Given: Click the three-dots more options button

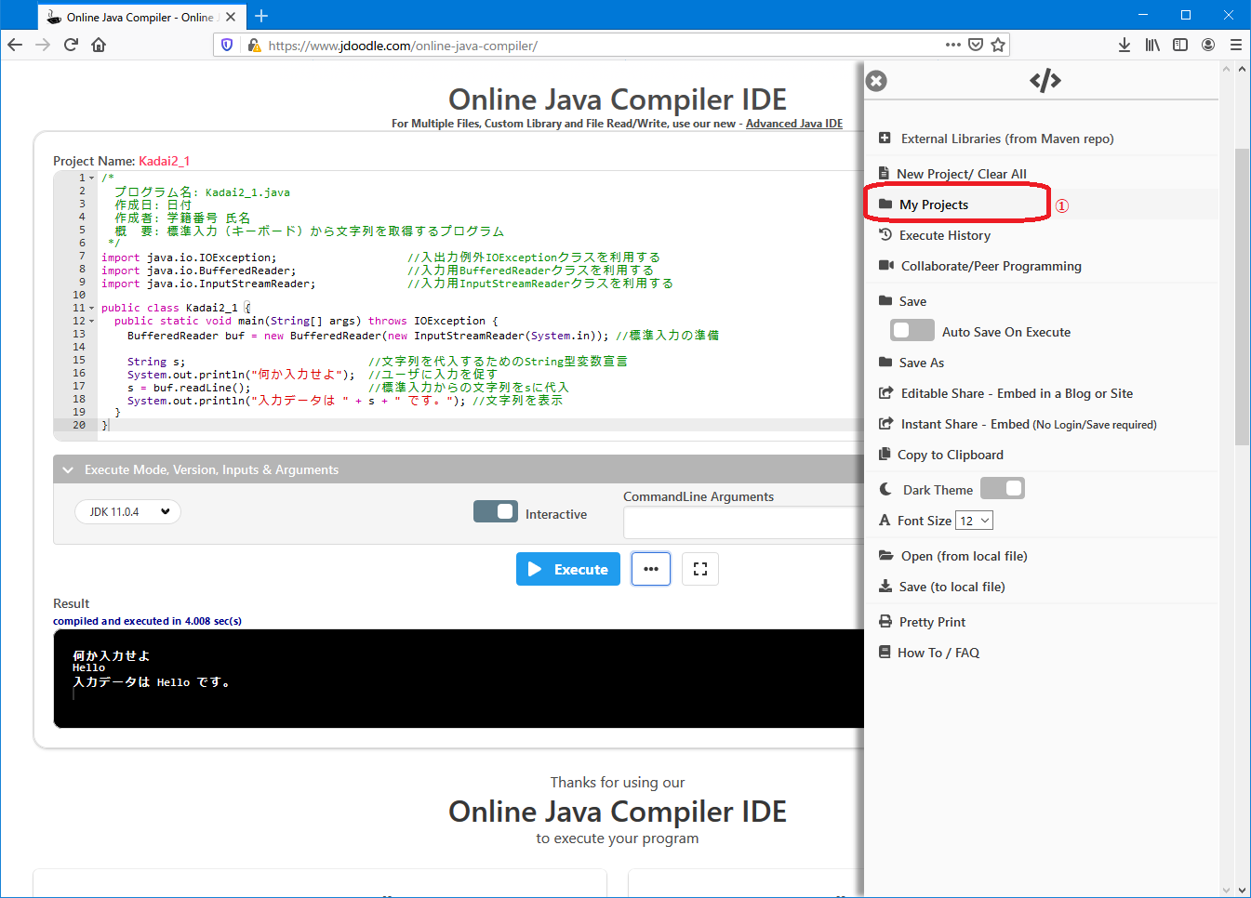Looking at the screenshot, I should click(x=651, y=569).
